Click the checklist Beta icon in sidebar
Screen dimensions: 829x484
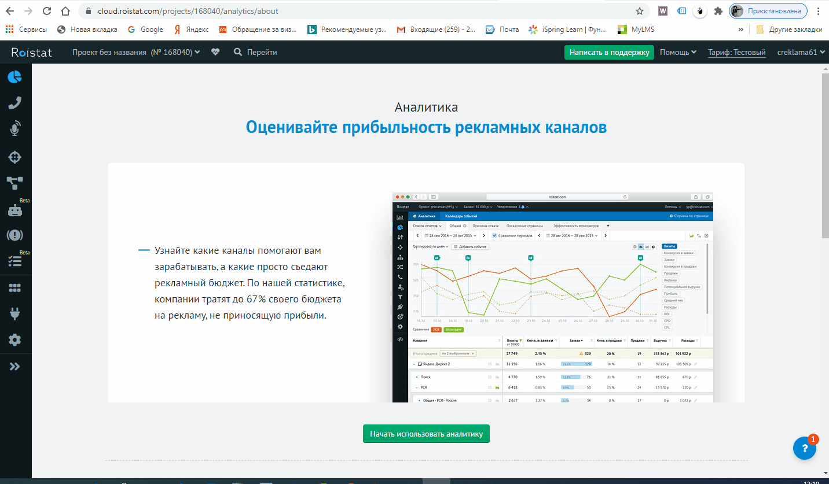[x=15, y=261]
